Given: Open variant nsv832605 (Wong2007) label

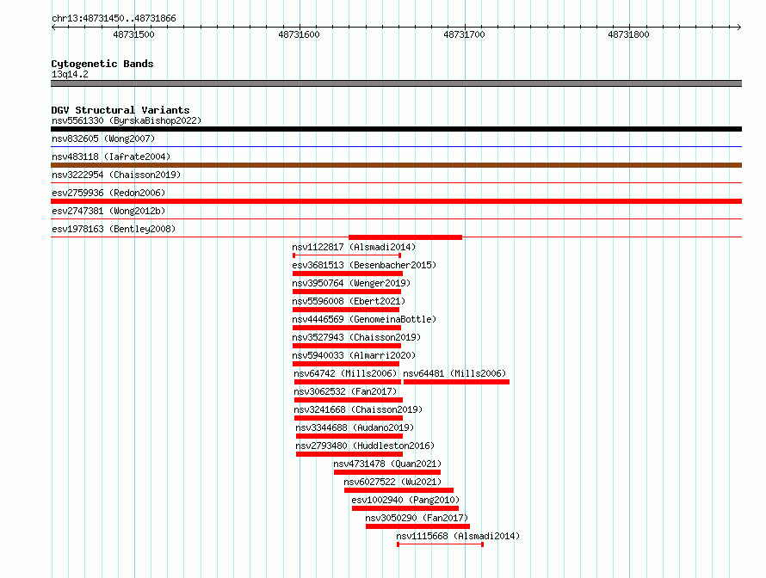Looking at the screenshot, I should (103, 138).
